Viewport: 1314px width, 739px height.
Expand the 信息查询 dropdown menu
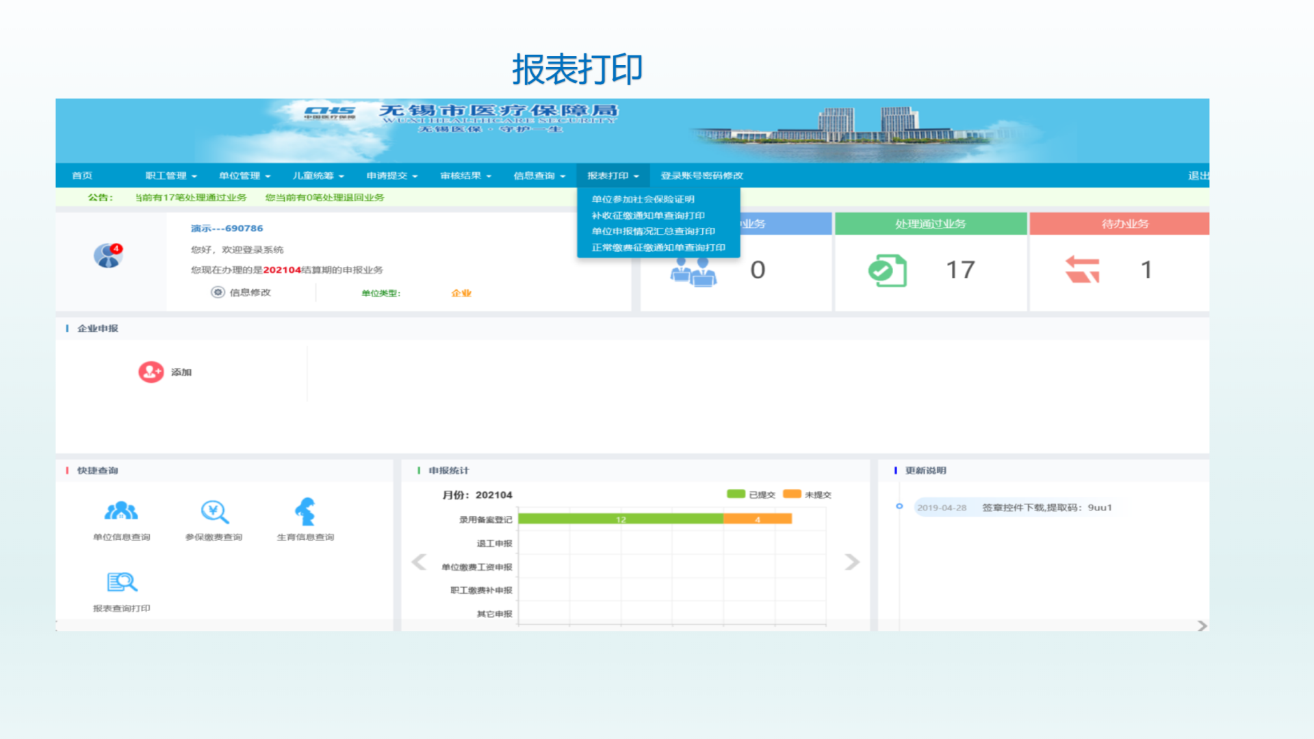[539, 176]
